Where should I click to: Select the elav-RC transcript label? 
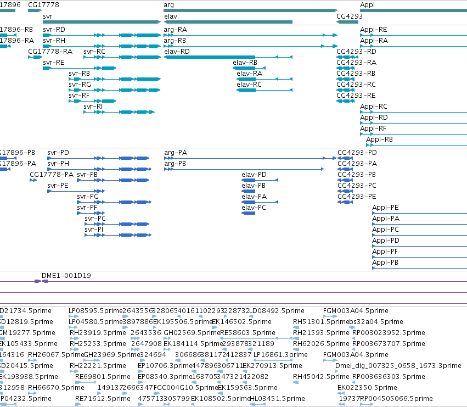coord(249,85)
